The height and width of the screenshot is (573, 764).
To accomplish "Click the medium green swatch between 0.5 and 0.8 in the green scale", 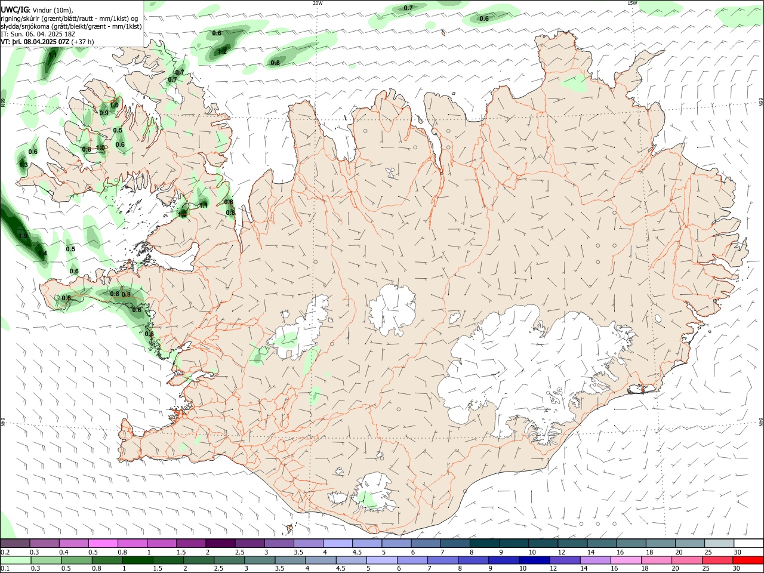I will click(x=77, y=560).
